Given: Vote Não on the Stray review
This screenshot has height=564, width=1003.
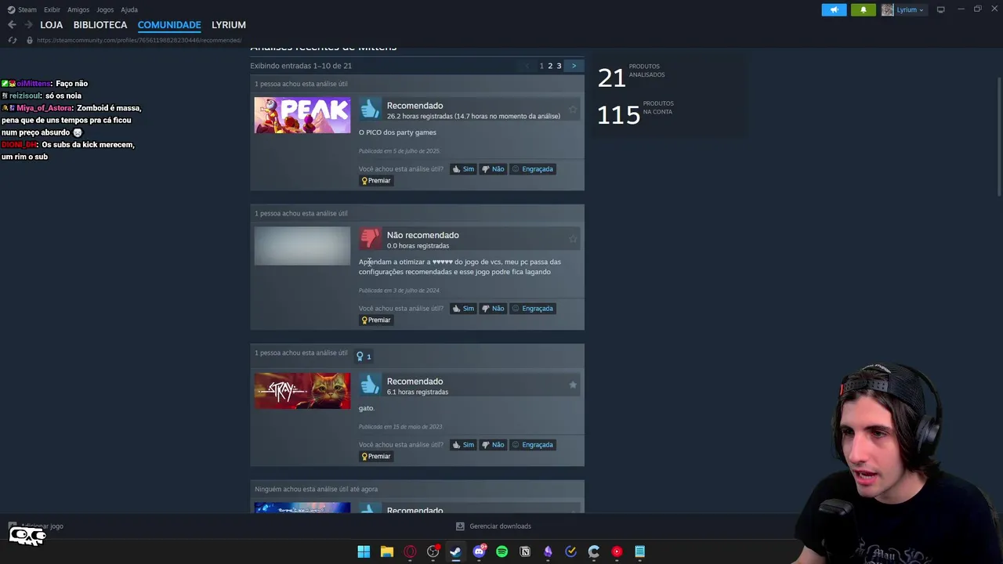Looking at the screenshot, I should (x=493, y=444).
